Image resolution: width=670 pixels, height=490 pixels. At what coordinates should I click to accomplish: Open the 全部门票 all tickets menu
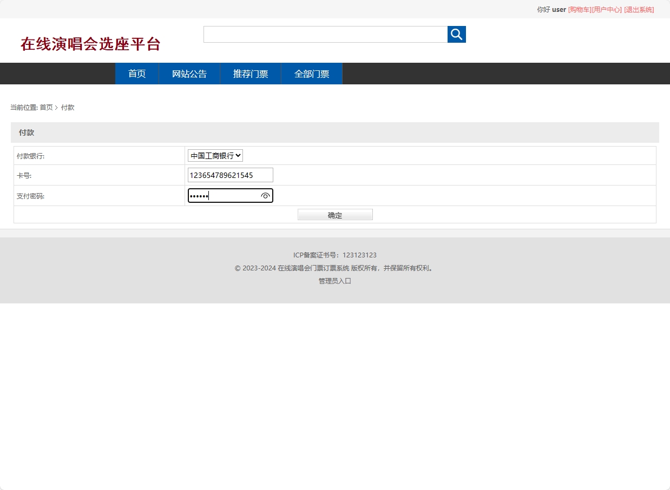point(311,74)
